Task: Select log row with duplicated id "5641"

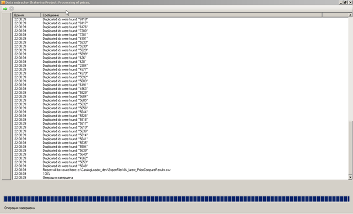Action: coord(180,139)
